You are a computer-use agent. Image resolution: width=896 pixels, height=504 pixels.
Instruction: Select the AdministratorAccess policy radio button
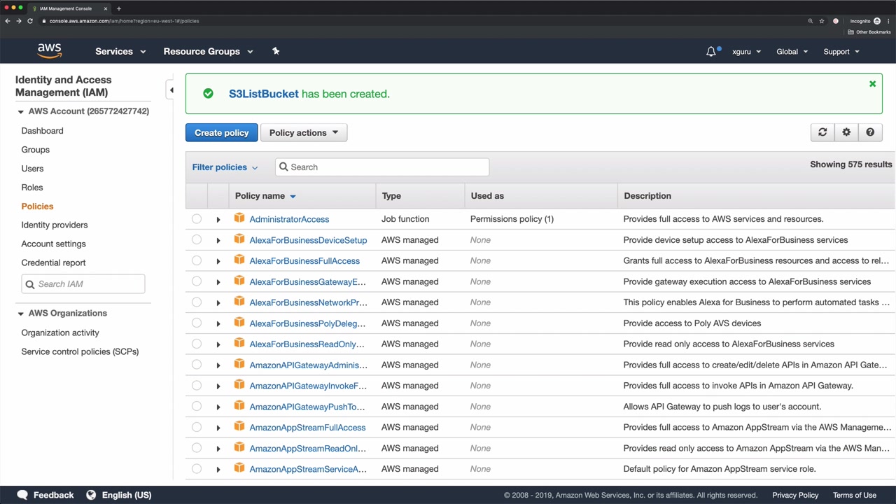(x=197, y=219)
